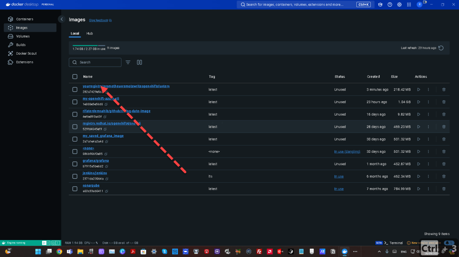Open more actions for my-openshift-azure-cli
Viewport: 459px width, 257px height.
coord(428,102)
